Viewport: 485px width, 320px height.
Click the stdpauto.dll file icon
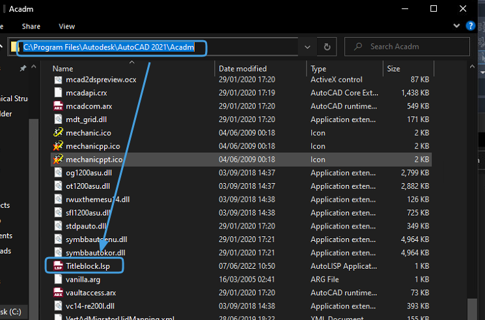pyautogui.click(x=58, y=226)
